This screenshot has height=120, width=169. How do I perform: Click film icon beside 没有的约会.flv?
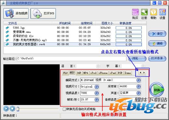7,36
